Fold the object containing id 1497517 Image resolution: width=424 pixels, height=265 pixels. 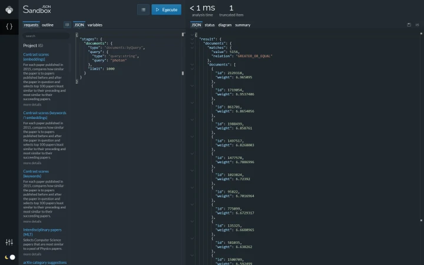192,137
